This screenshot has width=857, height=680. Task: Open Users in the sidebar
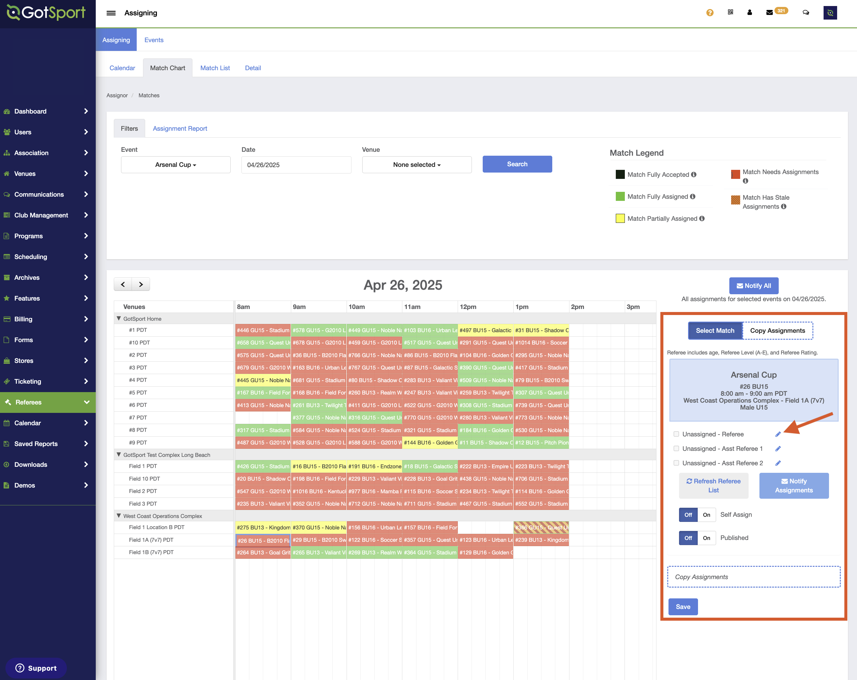[48, 132]
